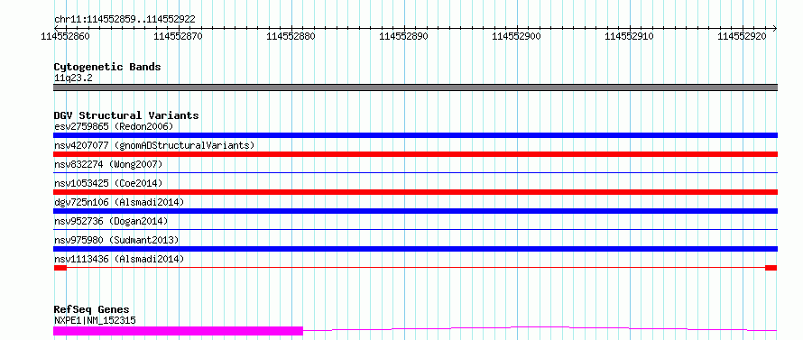Select the thin blue line for nsv832274
The height and width of the screenshot is (340, 803).
[415, 173]
